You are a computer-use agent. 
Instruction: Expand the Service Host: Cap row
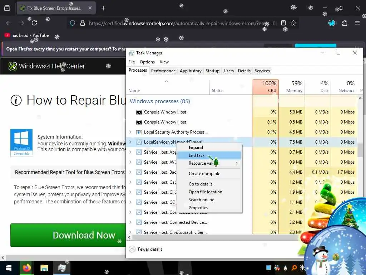130,182
